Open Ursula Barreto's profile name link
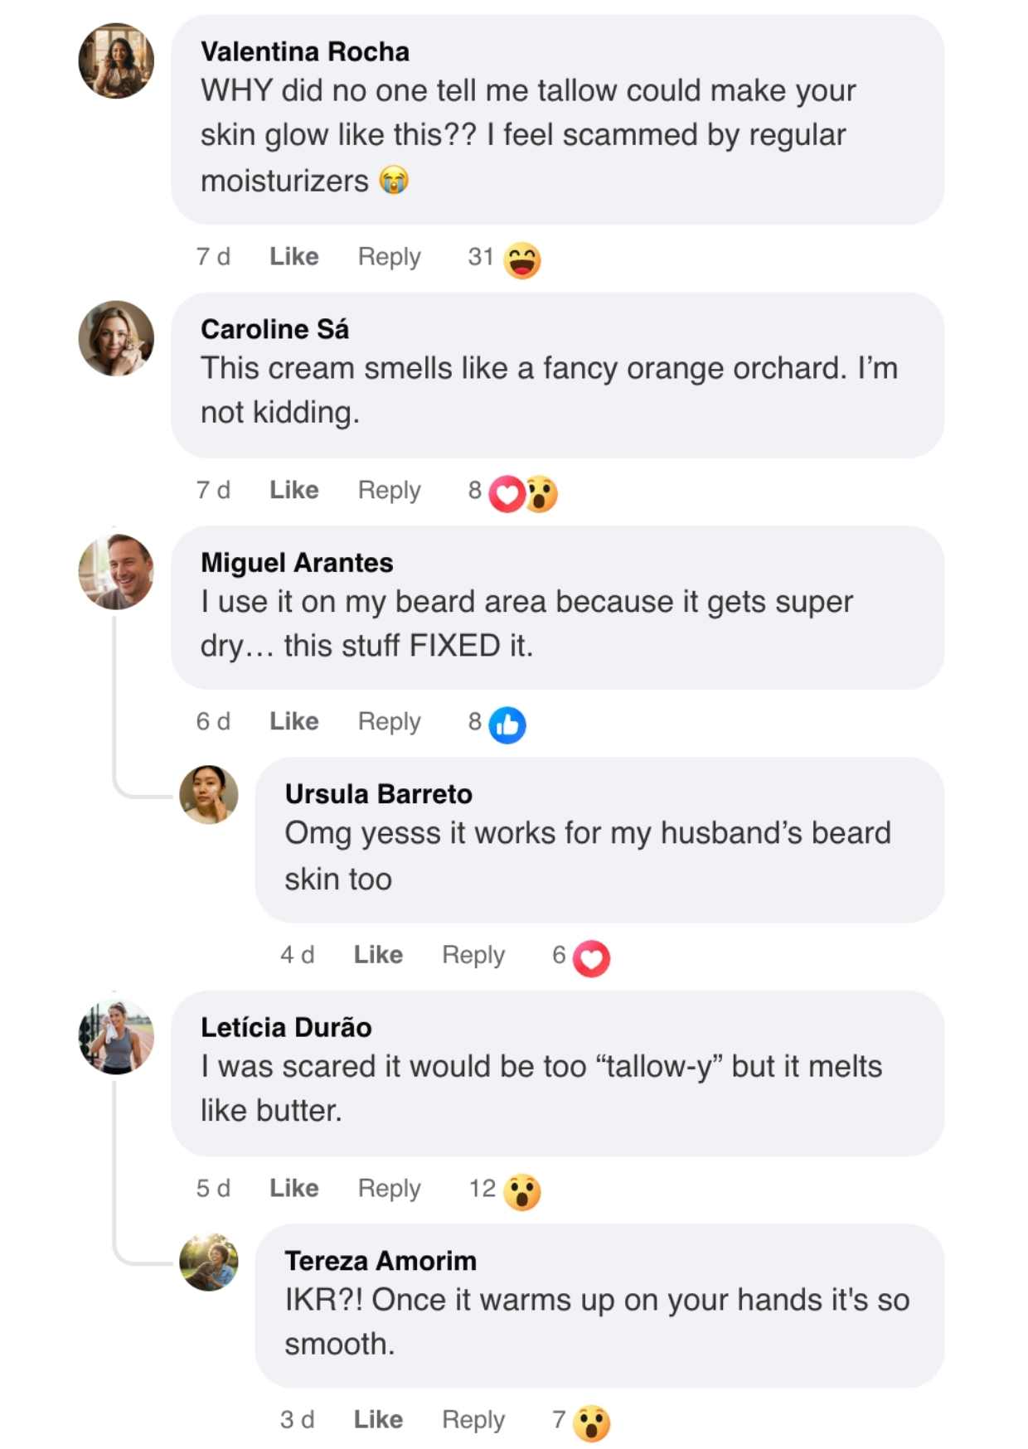Image resolution: width=1028 pixels, height=1449 pixels. 378,794
